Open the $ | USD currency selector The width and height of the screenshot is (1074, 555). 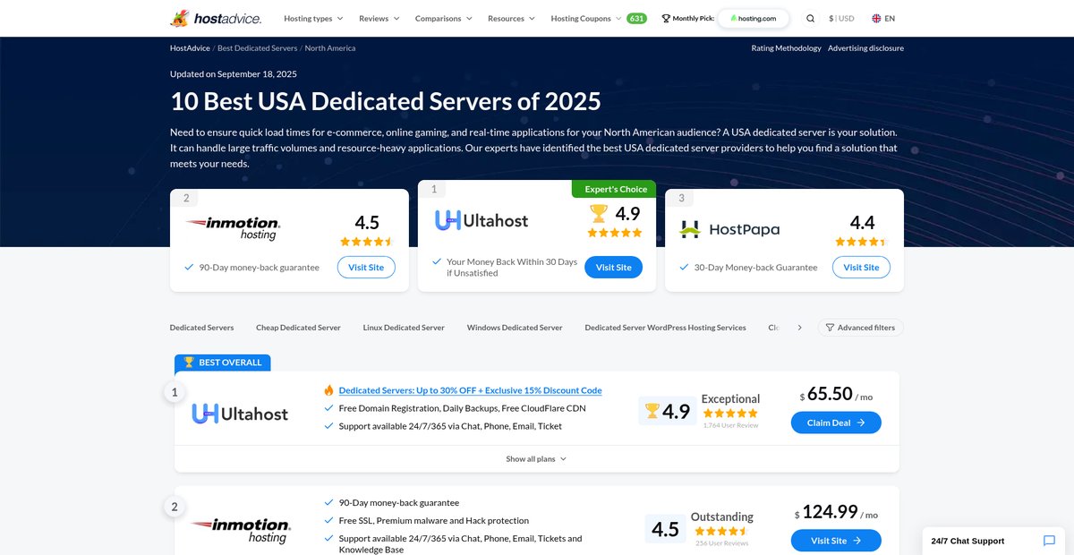841,18
